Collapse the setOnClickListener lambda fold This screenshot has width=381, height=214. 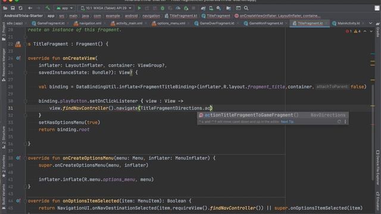(26, 101)
